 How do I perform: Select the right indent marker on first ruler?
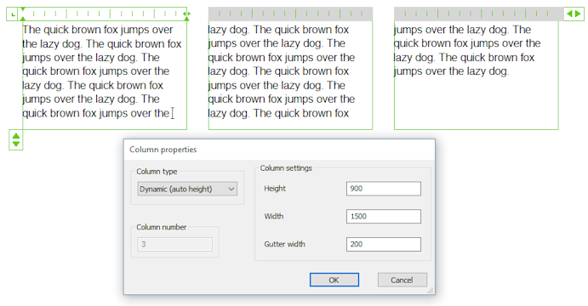[186, 19]
